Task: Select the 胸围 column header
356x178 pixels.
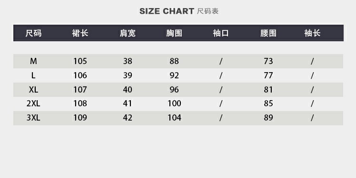Action: point(174,33)
